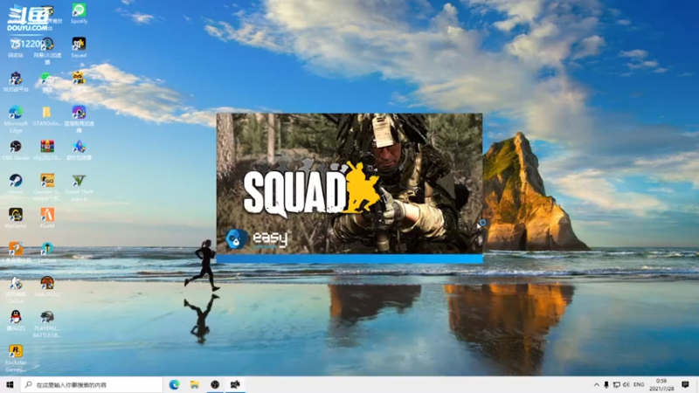699x393 pixels.
Task: Open the Recycle Bin desktop icon
Action: pyautogui.click(x=16, y=47)
